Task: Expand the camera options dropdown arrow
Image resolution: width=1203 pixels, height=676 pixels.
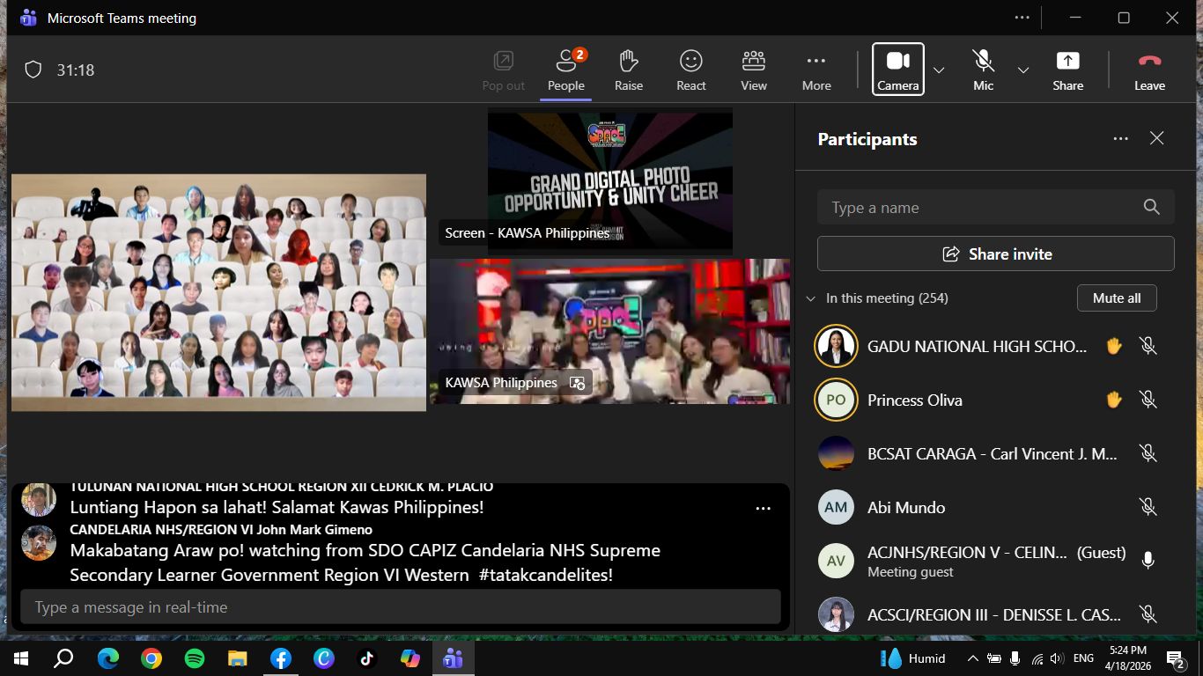Action: pos(939,70)
